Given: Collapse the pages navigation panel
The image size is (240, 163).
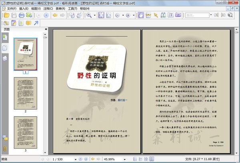Looking at the screenshot, I should [46, 30].
